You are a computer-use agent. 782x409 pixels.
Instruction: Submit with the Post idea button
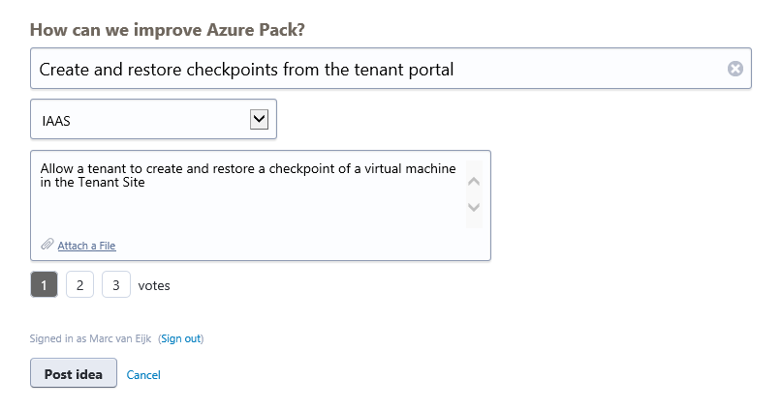point(74,373)
